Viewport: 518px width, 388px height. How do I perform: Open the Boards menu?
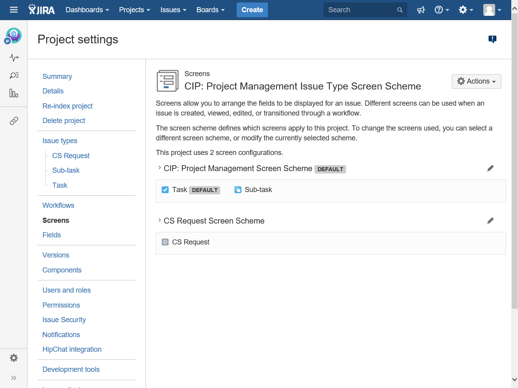211,10
